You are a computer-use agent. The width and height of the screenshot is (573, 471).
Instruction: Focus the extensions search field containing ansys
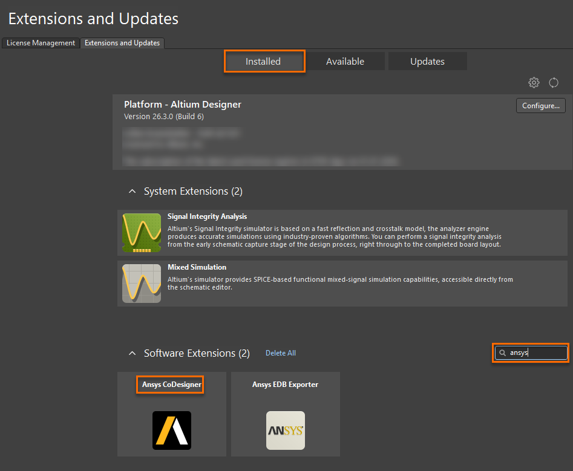531,352
